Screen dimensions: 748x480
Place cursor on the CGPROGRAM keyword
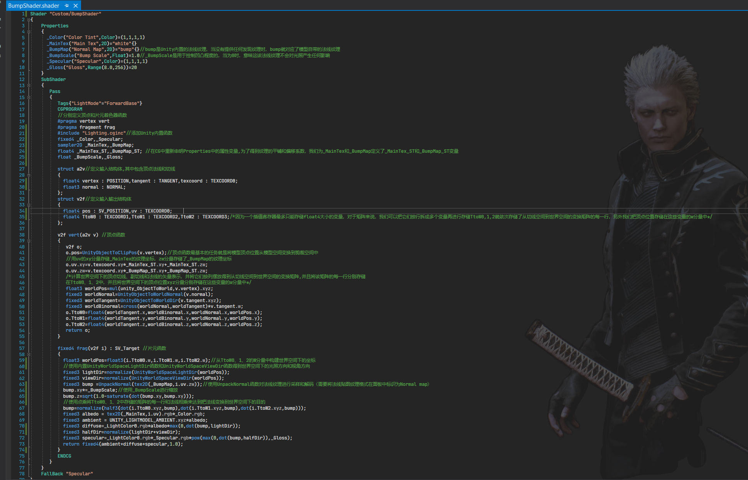pyautogui.click(x=70, y=109)
